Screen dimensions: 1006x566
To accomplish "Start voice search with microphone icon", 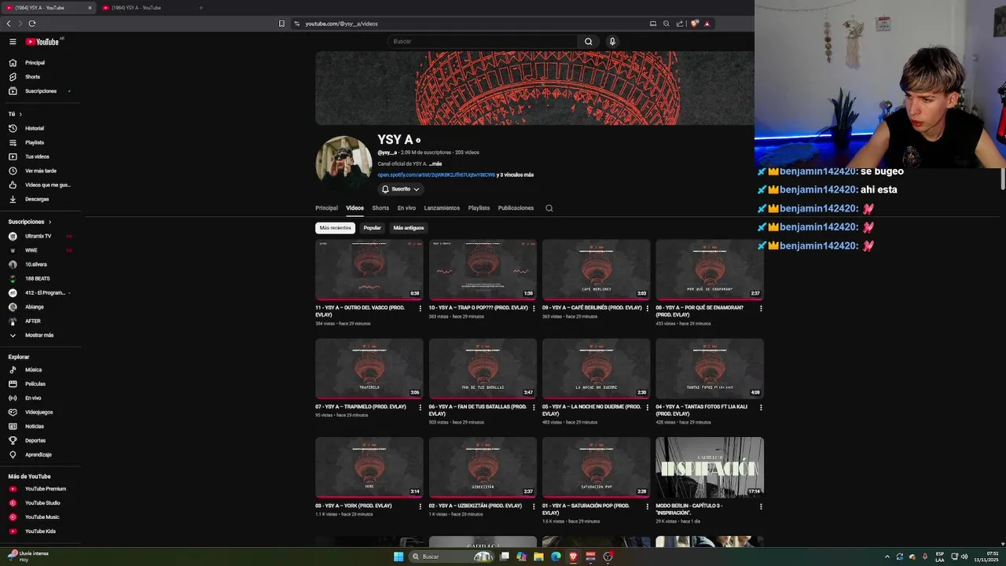I will (x=612, y=42).
